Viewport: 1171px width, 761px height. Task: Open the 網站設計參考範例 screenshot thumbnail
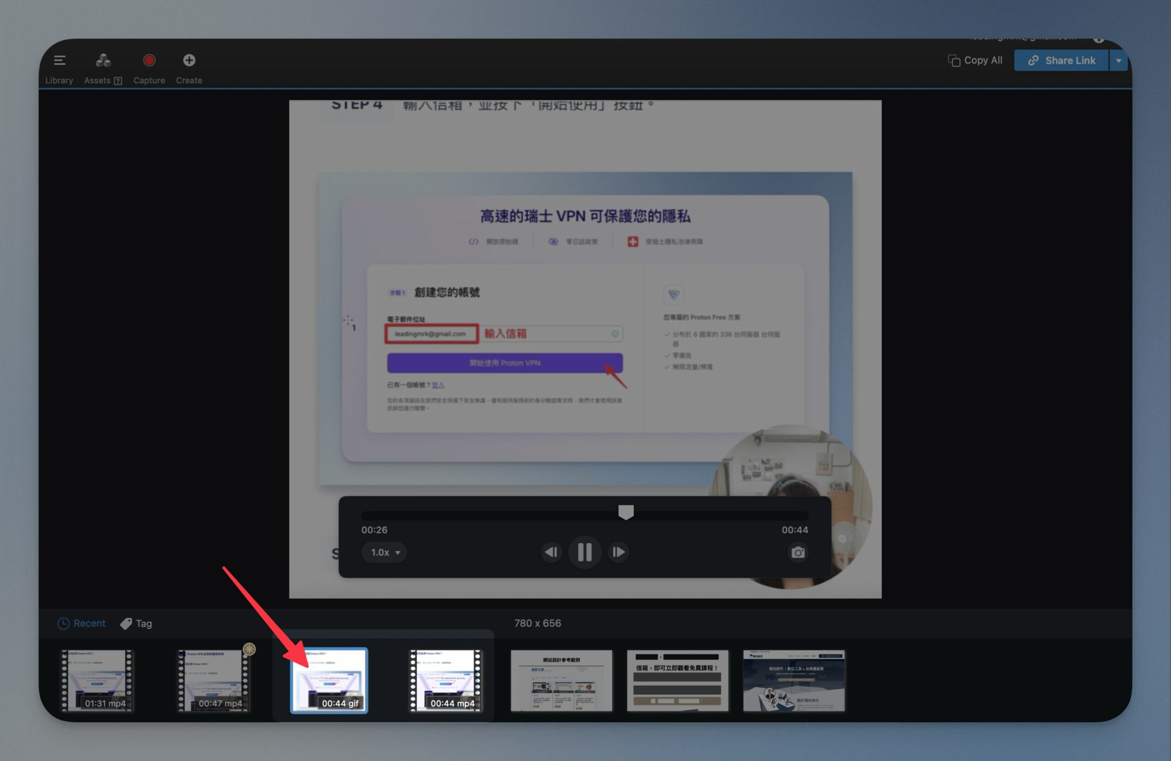[x=561, y=681]
